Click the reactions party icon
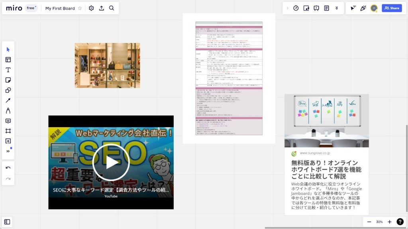This screenshot has width=408, height=229. 363,8
